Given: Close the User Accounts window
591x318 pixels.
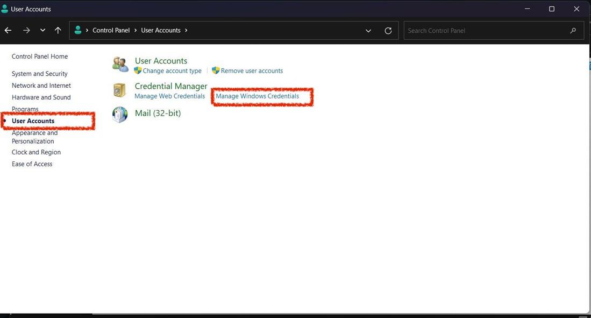Looking at the screenshot, I should pos(576,9).
